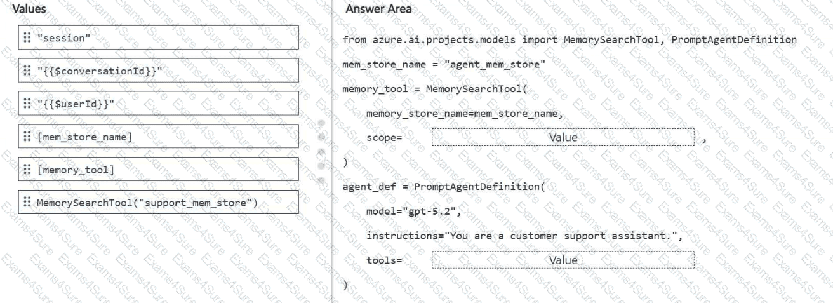Click the grip icon of MemorySearchTool("support_mem_store") item
The image size is (833, 303).
27,203
